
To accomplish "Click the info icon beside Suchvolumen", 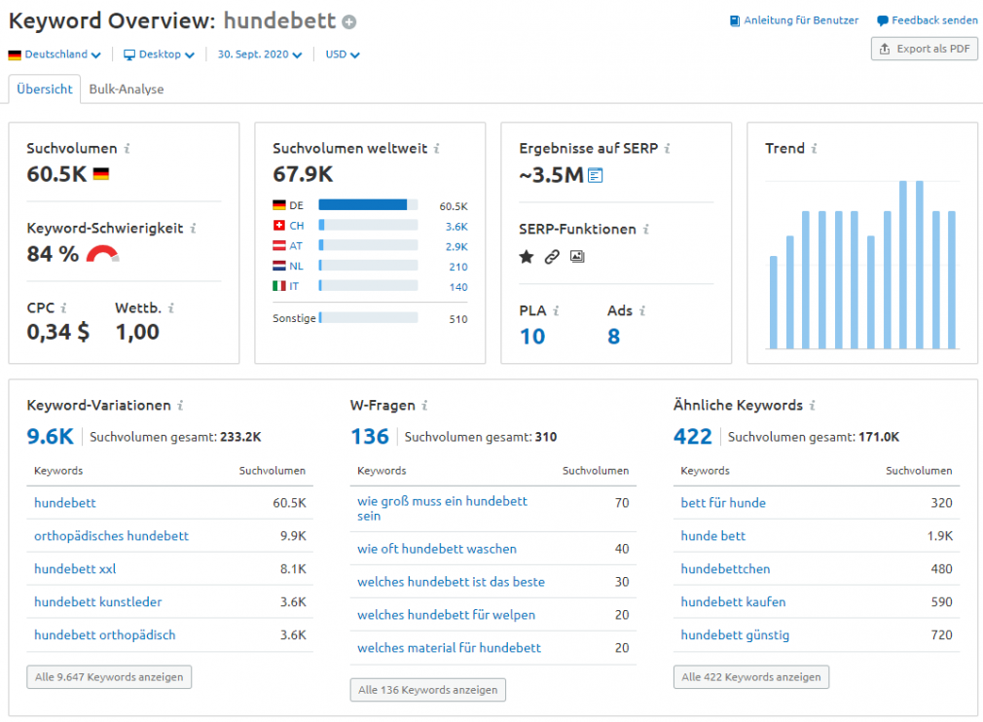I will pos(127,149).
